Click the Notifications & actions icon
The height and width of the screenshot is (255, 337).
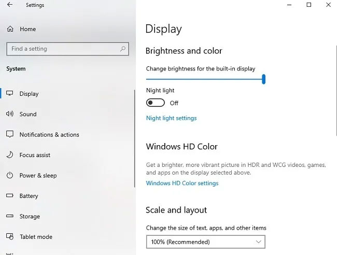10,134
